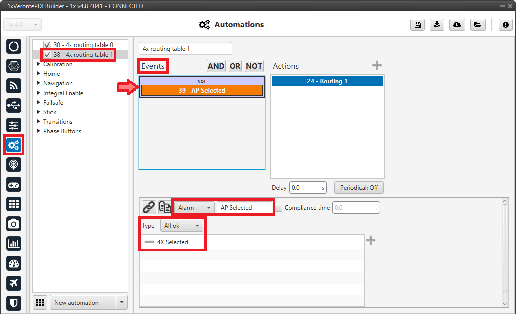
Task: Select the 24 - Routing 1 action
Action: click(327, 81)
